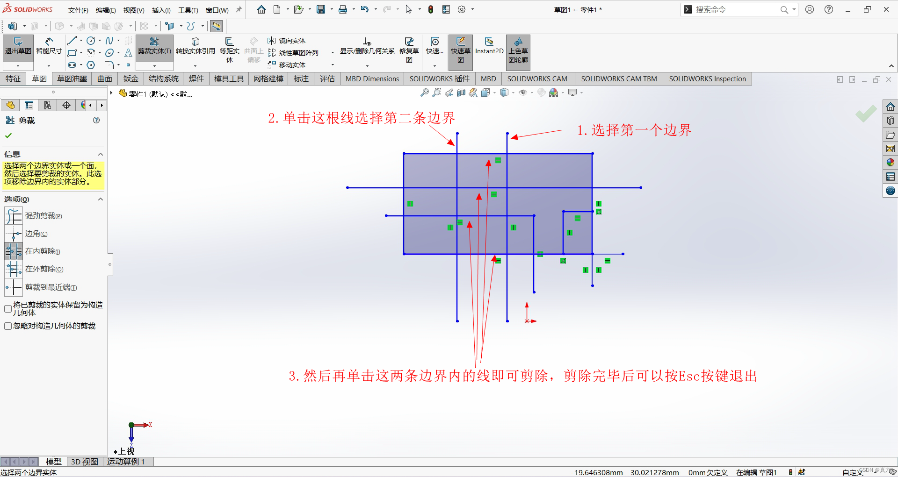The width and height of the screenshot is (898, 477).
Task: Open SOLIDWORKS Resources home icon in task pane
Action: (891, 107)
